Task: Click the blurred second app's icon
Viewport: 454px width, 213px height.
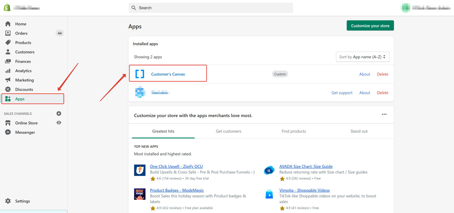Action: pos(140,92)
